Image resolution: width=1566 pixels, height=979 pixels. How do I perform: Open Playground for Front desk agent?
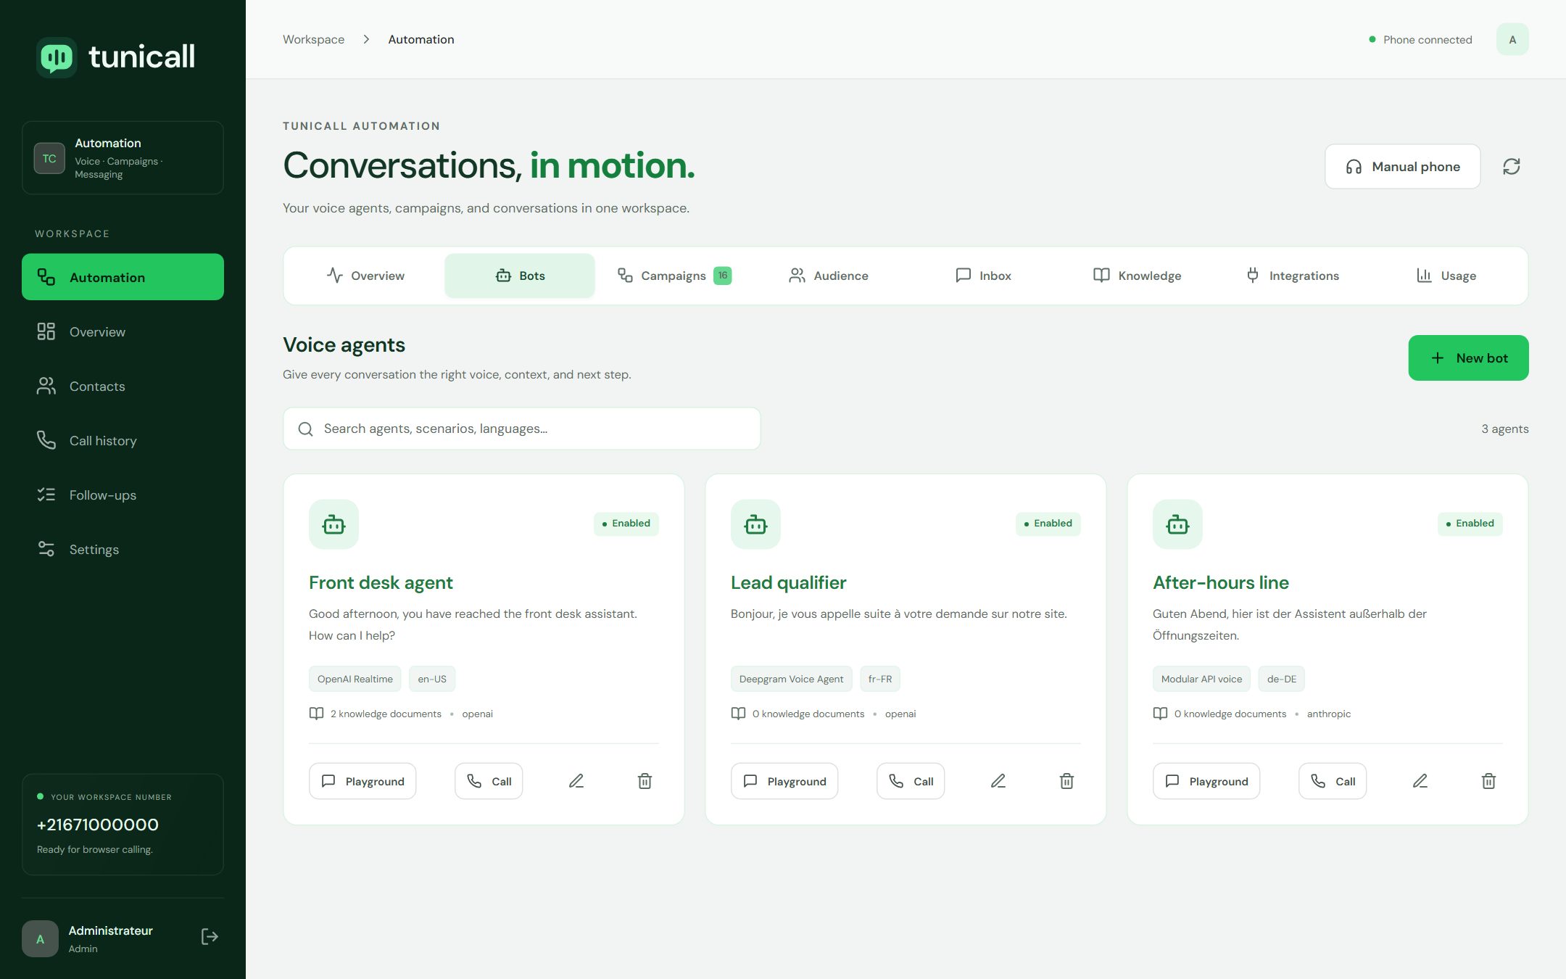tap(362, 781)
